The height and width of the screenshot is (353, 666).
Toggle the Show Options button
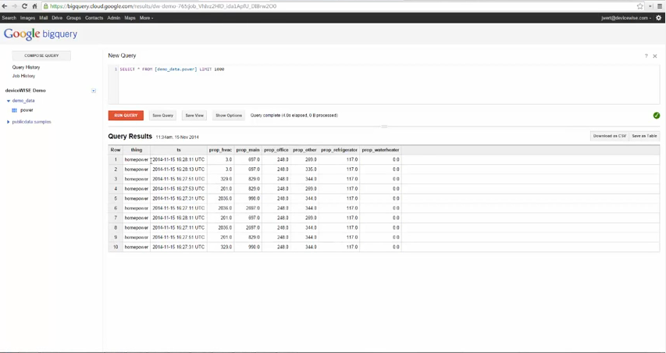click(x=229, y=116)
